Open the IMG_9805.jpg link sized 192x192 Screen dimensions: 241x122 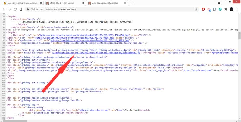(x=75, y=38)
